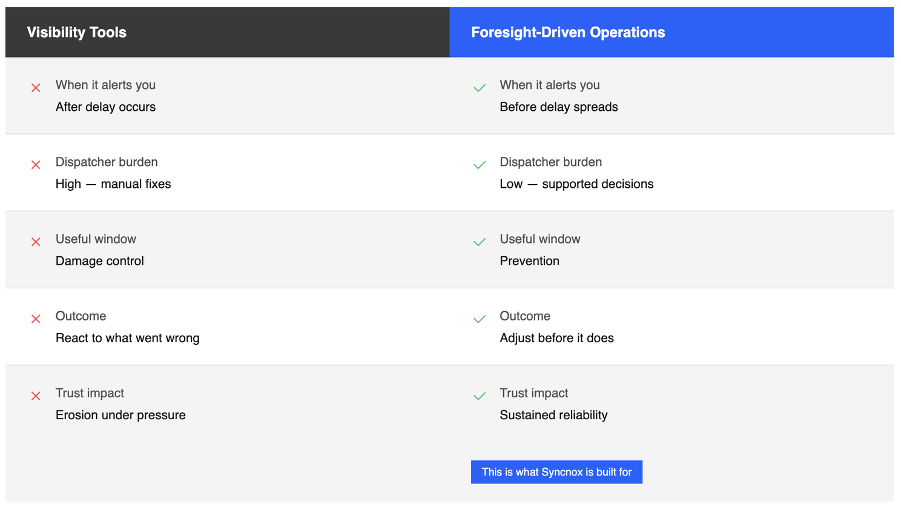This screenshot has width=901, height=507.
Task: Click the green checkmark near 'Sustained reliability'
Action: point(480,395)
